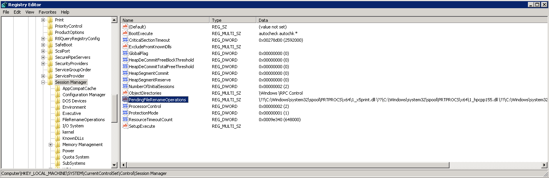Click the '\Windows \RPC Control' data value
This screenshot has height=178, width=549.
click(281, 93)
